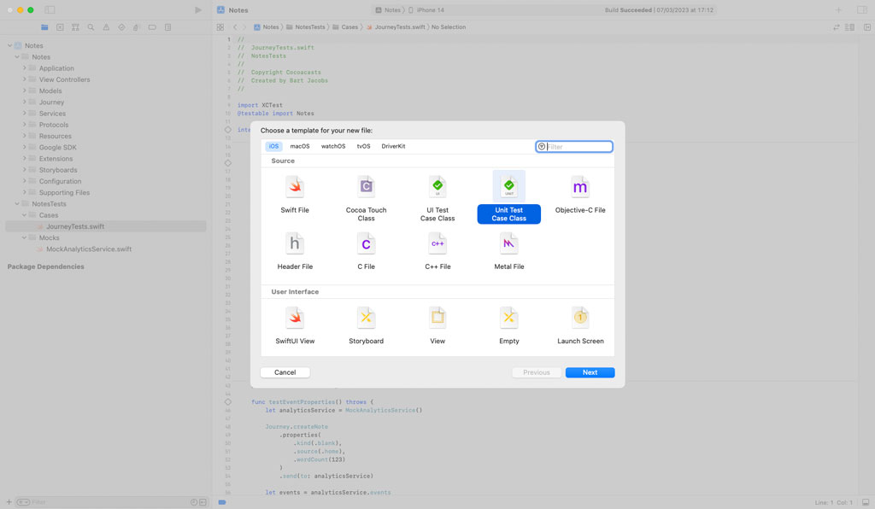The width and height of the screenshot is (875, 509).
Task: Switch to the macOS platform tab
Action: tap(300, 146)
